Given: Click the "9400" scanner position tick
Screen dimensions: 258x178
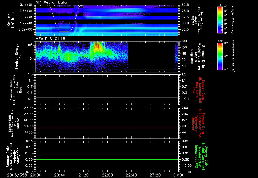Looking at the screenshot, I should point(29,126).
